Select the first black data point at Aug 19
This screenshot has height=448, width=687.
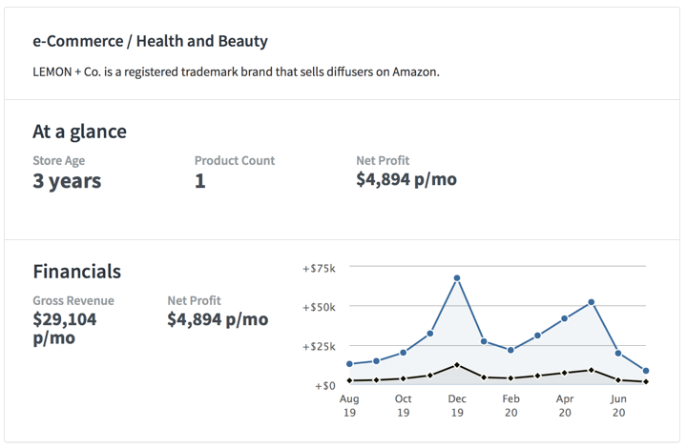(350, 380)
